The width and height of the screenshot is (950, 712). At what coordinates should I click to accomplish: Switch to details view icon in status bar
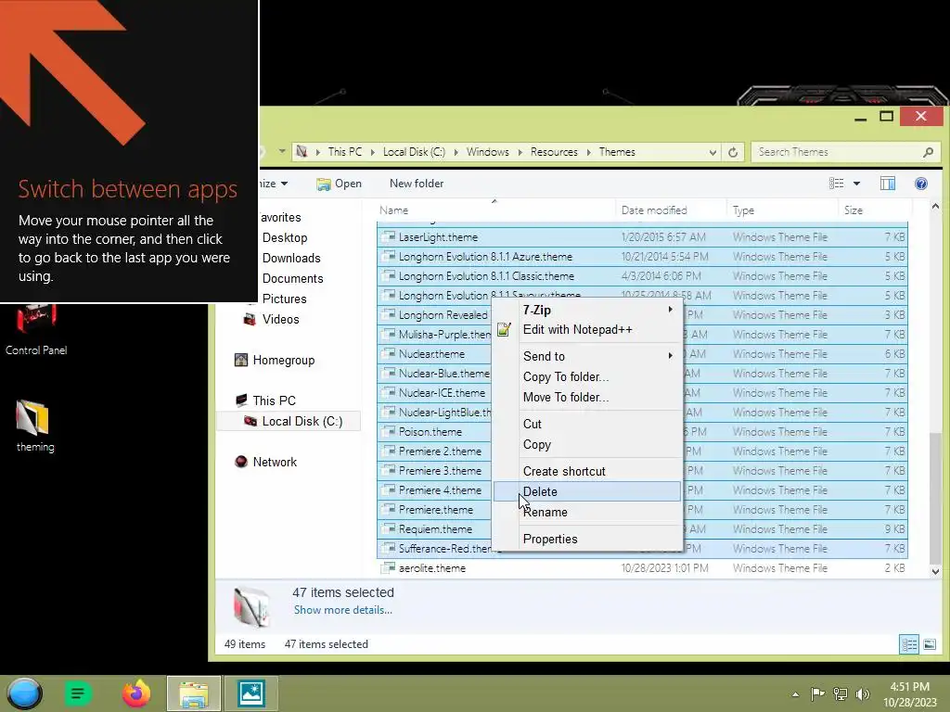(909, 644)
